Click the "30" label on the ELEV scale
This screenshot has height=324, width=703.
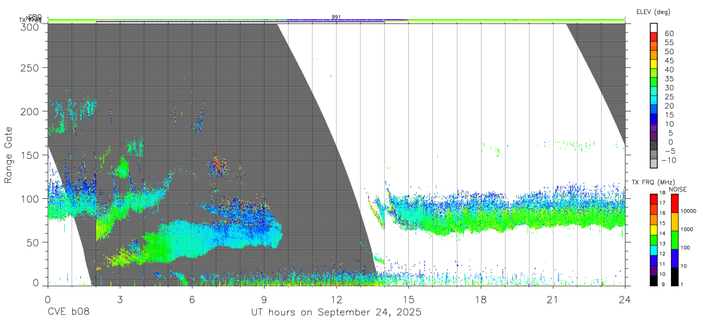point(669,88)
